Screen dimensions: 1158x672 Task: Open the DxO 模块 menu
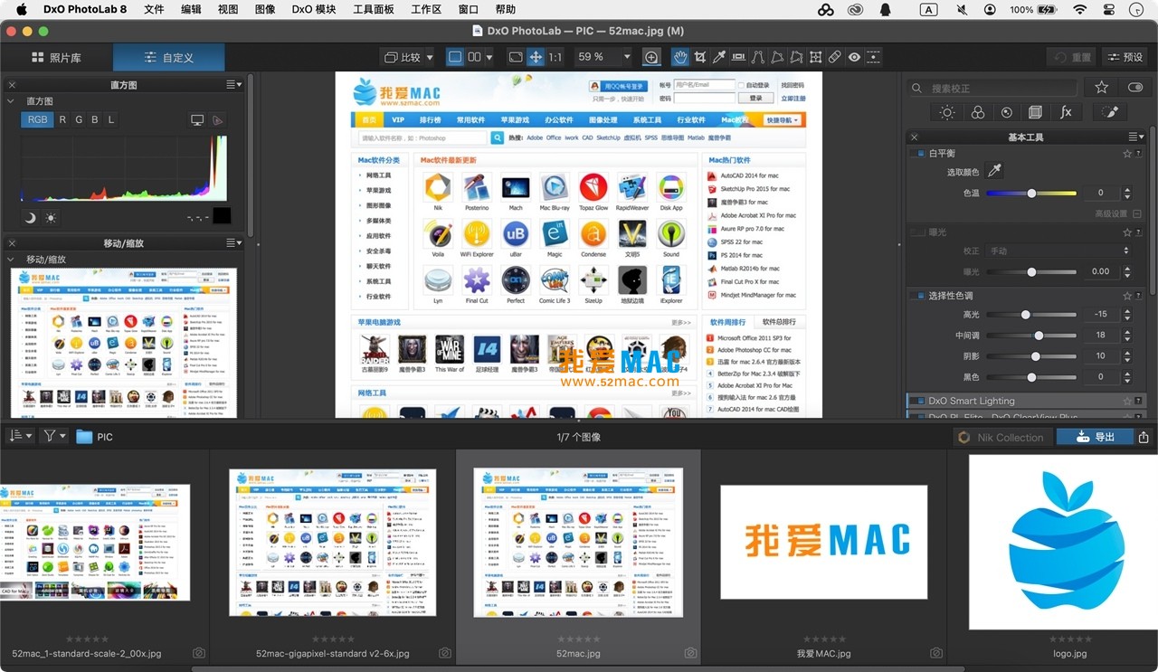click(314, 10)
